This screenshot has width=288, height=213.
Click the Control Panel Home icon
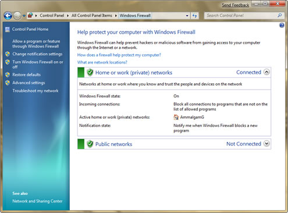click(8, 30)
